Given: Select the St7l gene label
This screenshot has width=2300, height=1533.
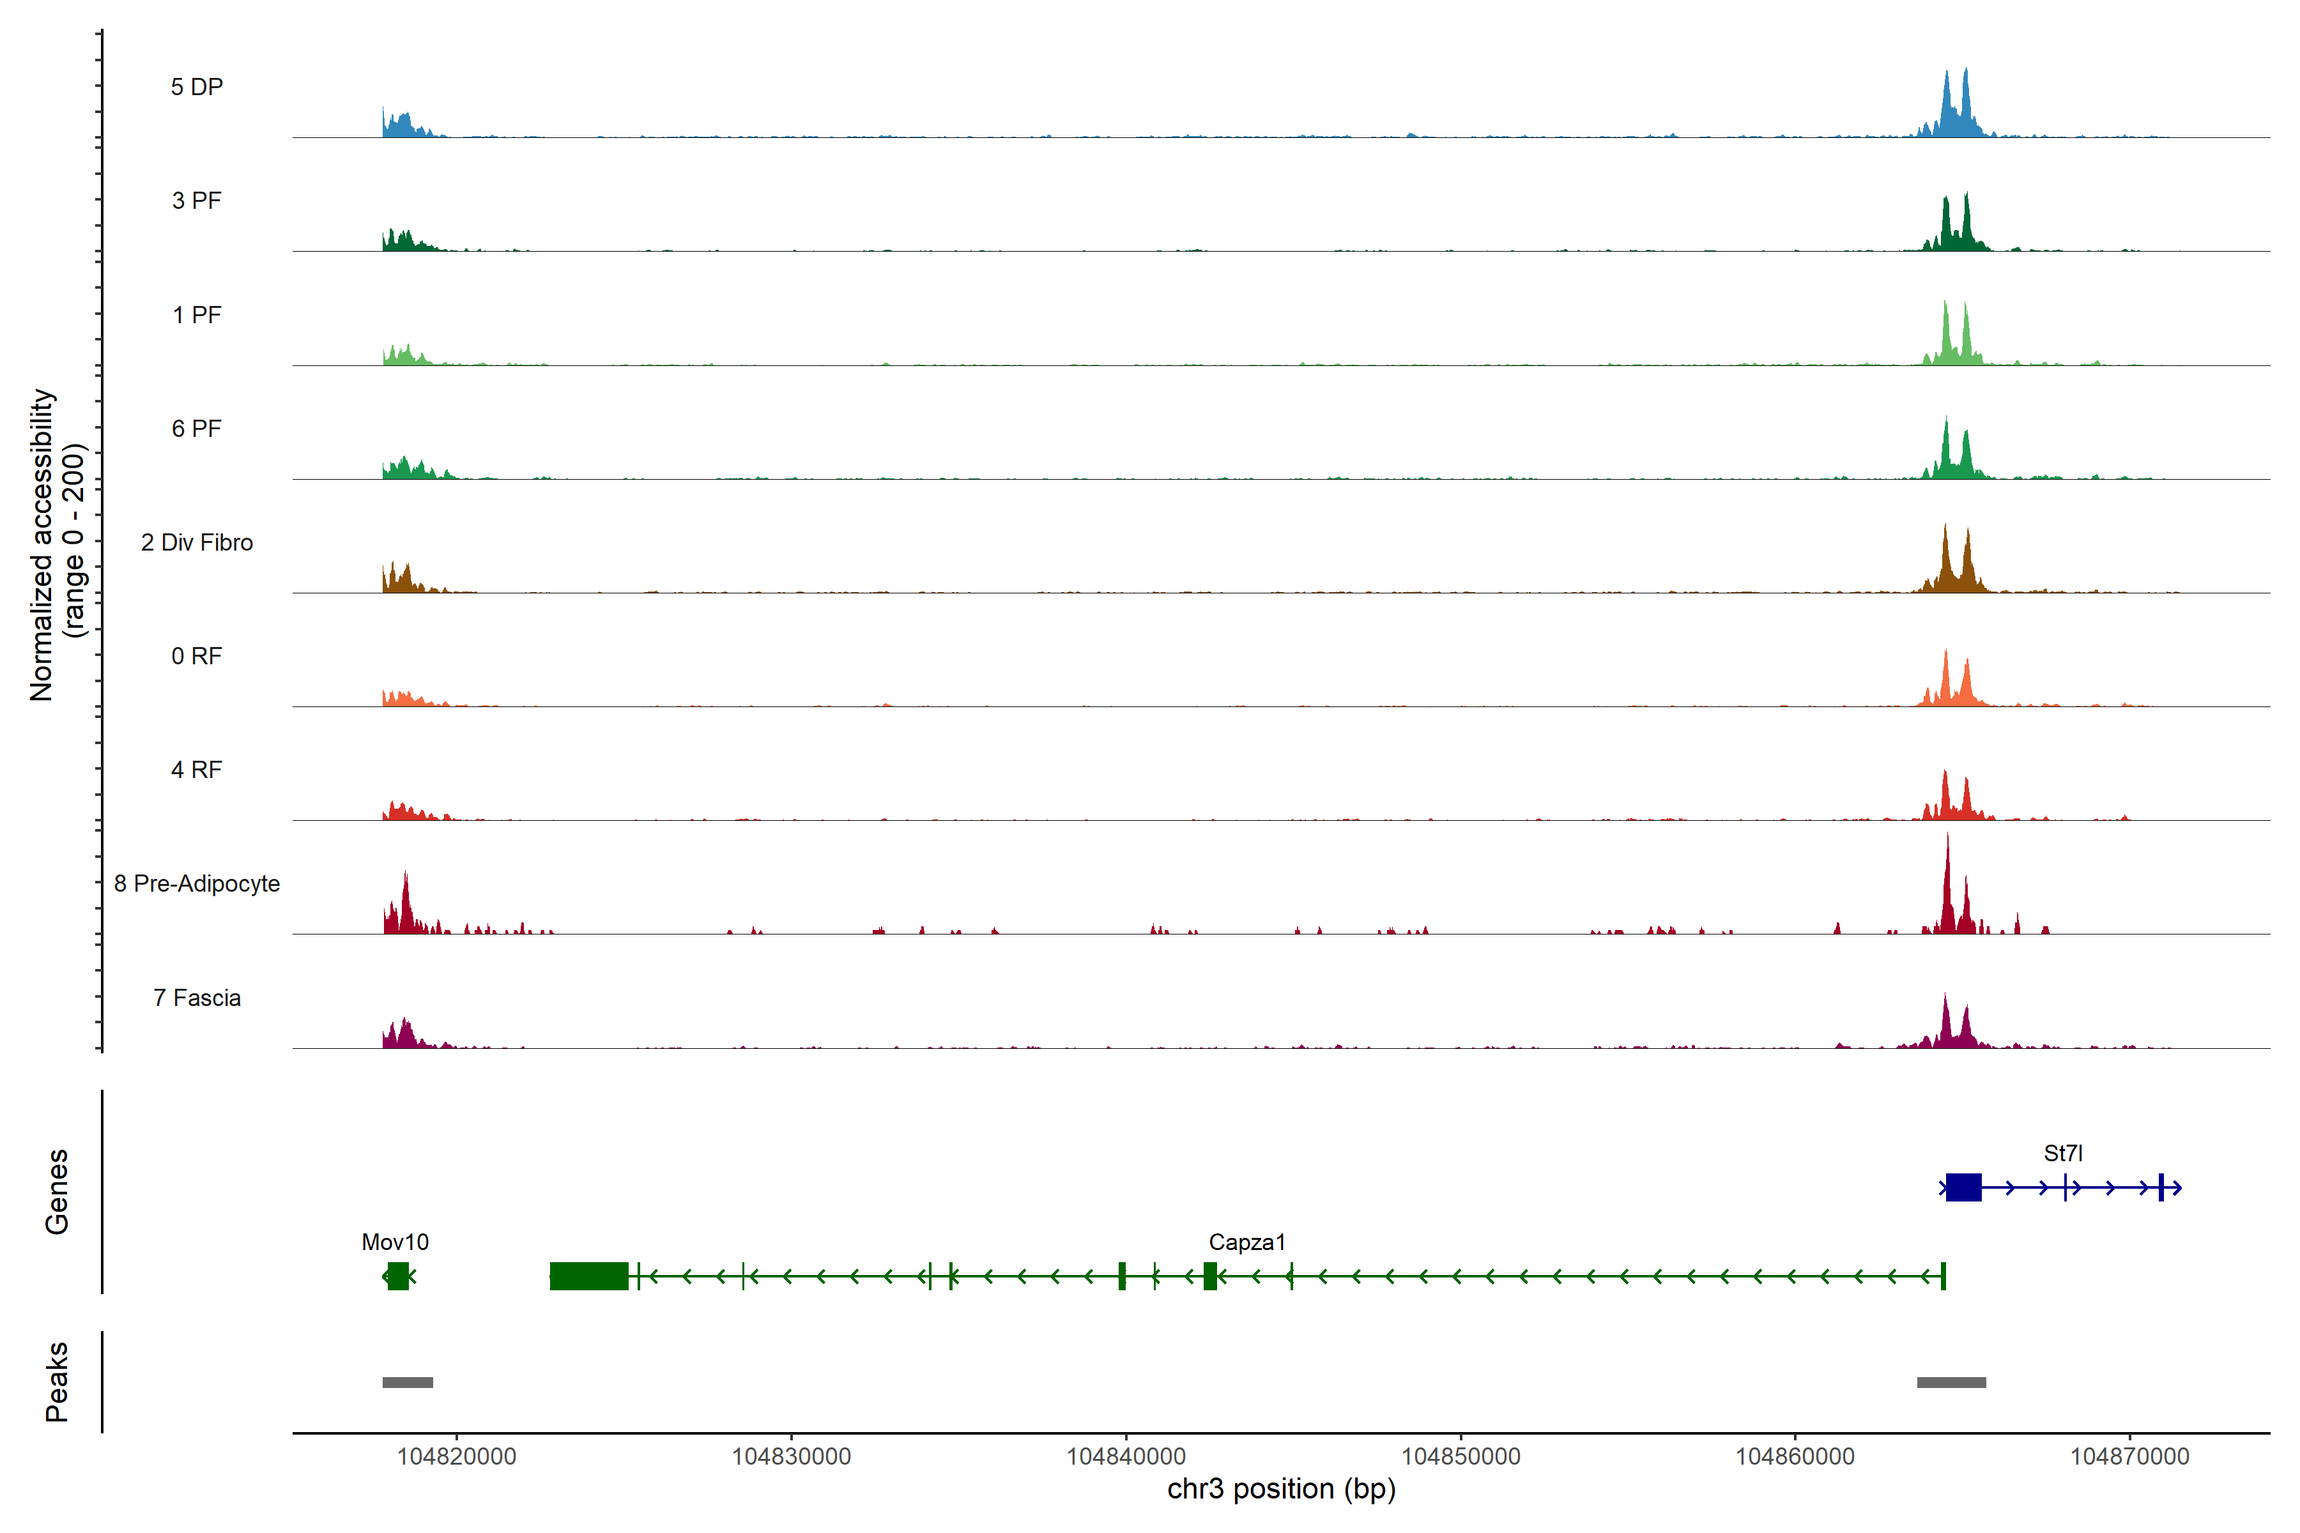Looking at the screenshot, I should 2062,1153.
